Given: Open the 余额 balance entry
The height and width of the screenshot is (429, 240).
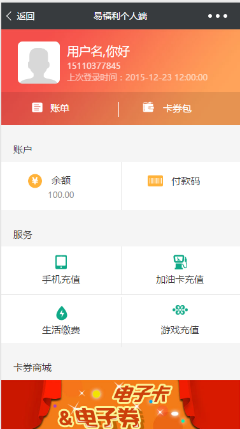Looking at the screenshot, I should (x=61, y=181).
